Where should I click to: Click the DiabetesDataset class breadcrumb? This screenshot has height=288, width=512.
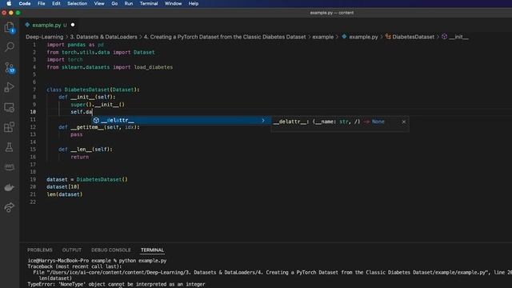tap(410, 37)
